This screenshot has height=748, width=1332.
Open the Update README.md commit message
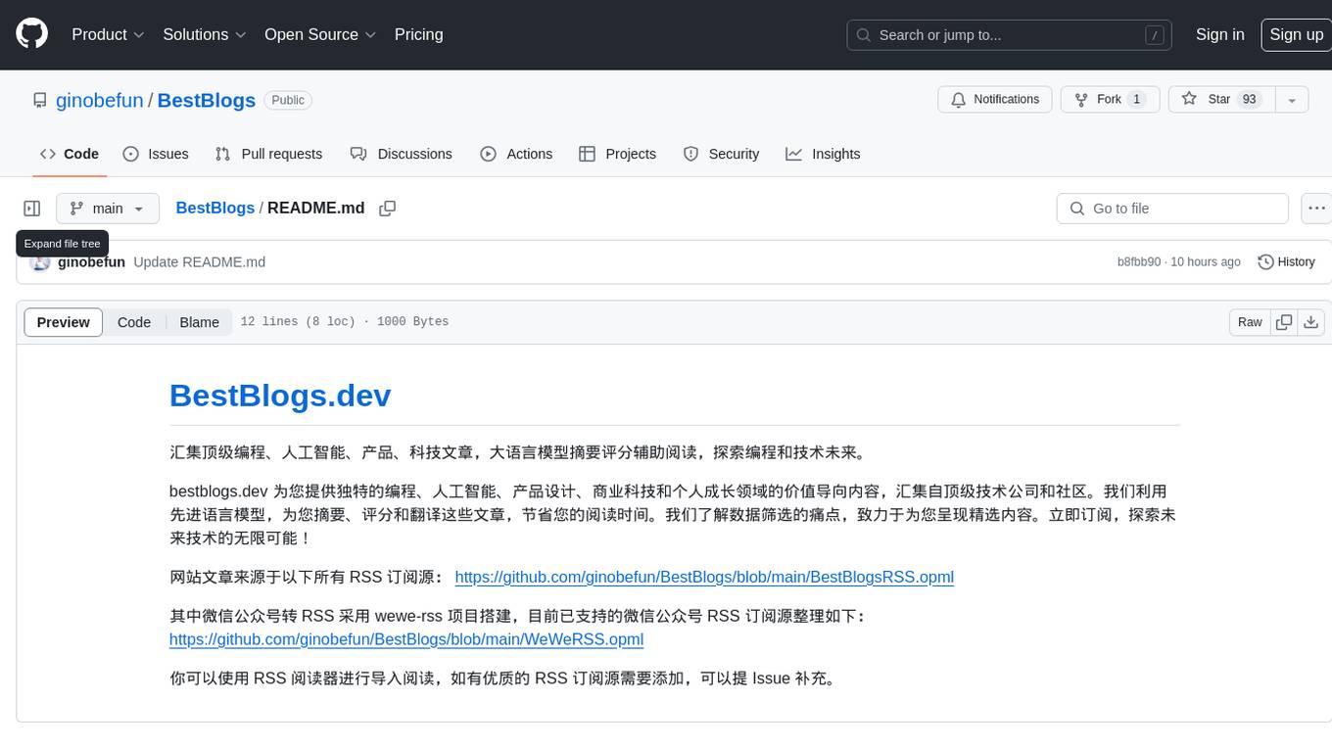199,262
